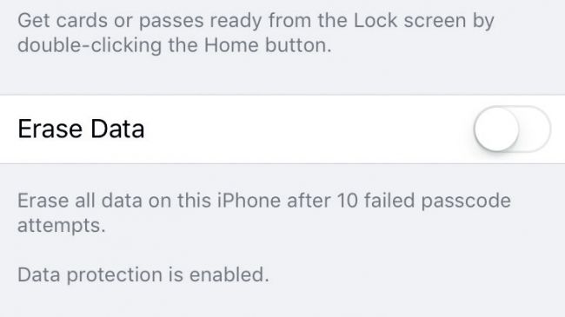This screenshot has width=565, height=317.
Task: Tap the white knob of Erase Data toggle
Action: pyautogui.click(x=496, y=129)
